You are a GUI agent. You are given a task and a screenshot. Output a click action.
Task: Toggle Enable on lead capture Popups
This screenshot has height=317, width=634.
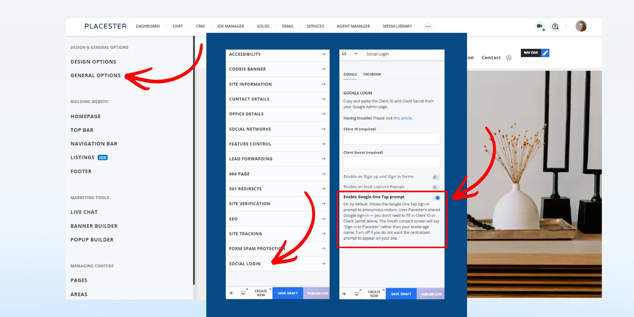pos(436,187)
